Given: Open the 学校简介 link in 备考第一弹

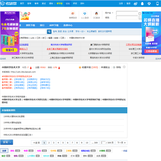Looking at the screenshot, I should pos(19,79).
